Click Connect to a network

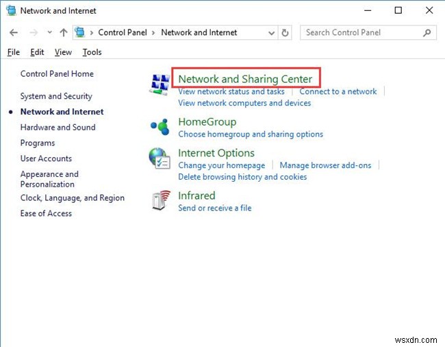[x=338, y=91]
